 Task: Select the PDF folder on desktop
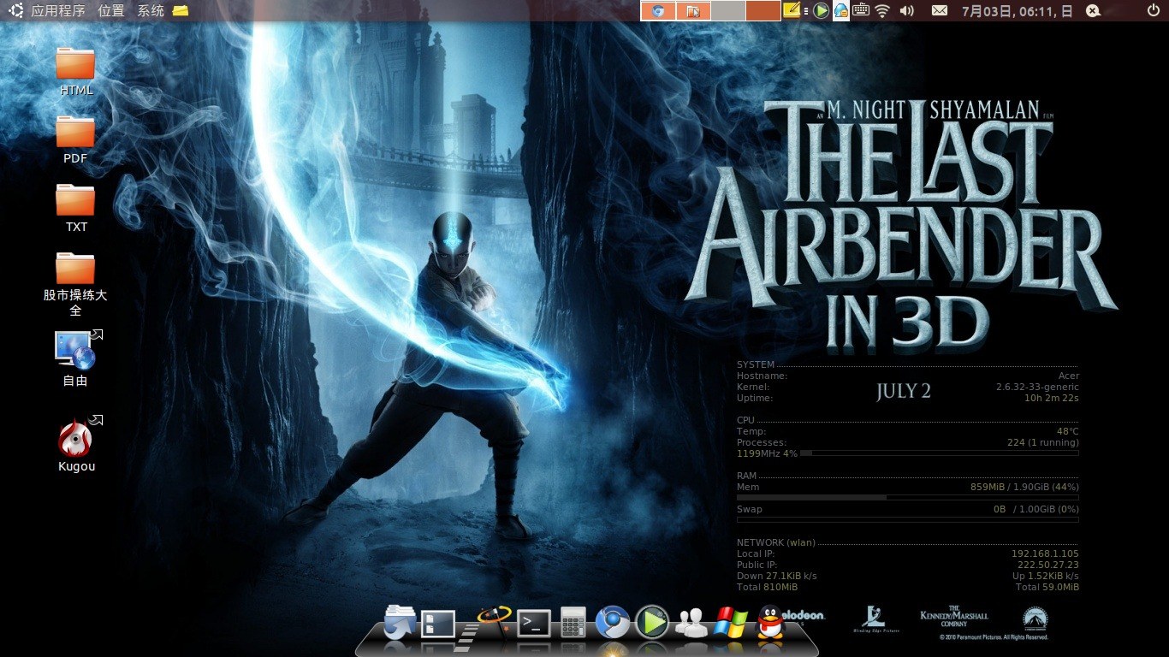75,140
